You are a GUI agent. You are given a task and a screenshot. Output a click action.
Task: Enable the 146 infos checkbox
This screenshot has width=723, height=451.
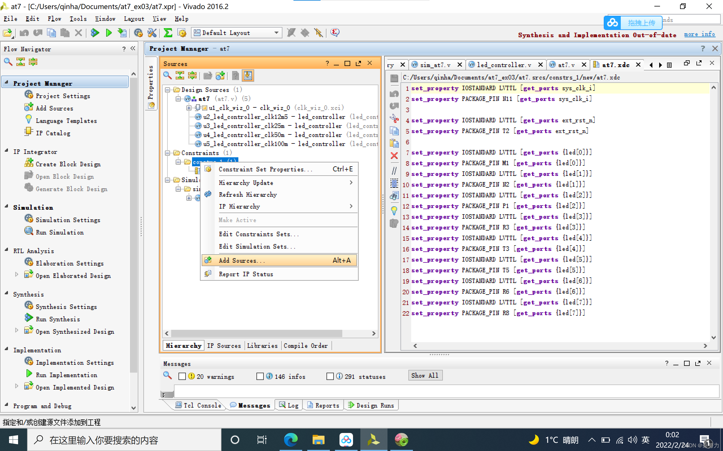[260, 376]
